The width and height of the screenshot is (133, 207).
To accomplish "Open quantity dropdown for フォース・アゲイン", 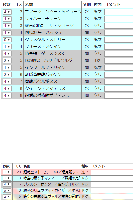I will pos(7,47).
